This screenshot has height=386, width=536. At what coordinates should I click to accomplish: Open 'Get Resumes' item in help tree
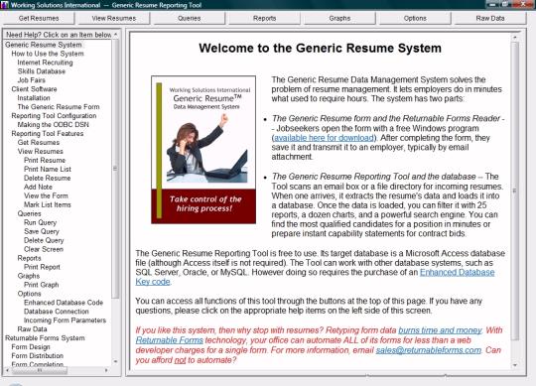click(39, 143)
